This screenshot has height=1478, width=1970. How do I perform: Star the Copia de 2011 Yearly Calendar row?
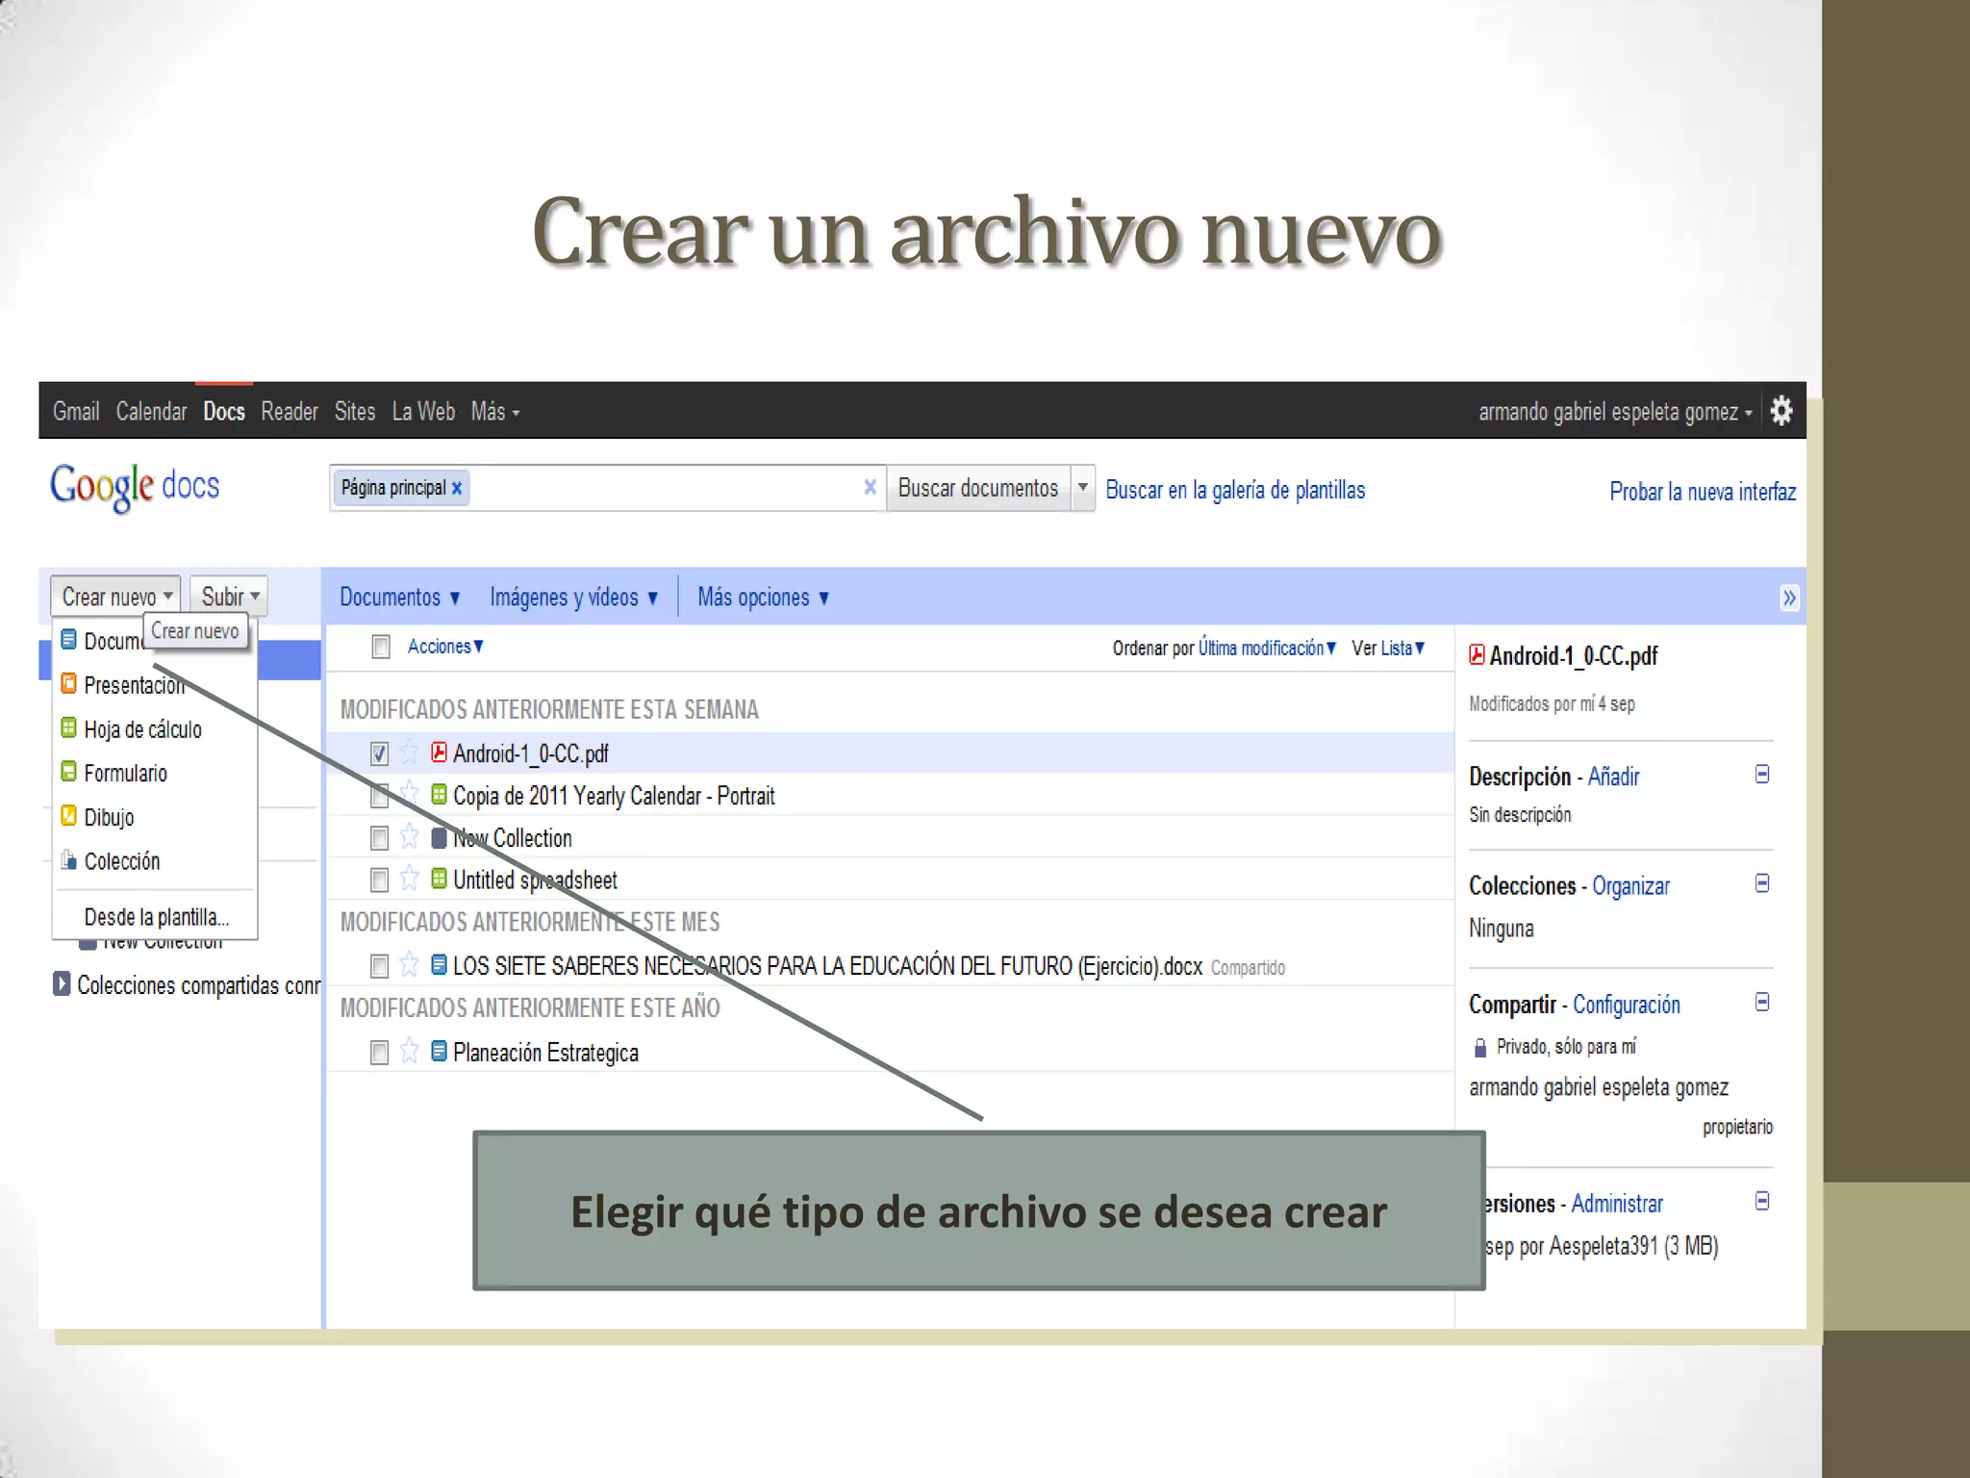coord(409,795)
